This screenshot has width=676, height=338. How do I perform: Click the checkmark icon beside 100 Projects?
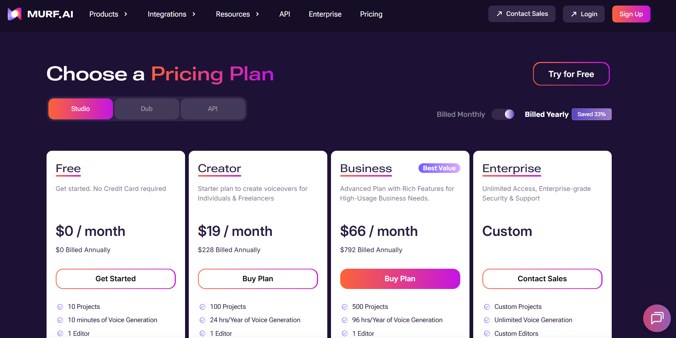click(x=202, y=307)
